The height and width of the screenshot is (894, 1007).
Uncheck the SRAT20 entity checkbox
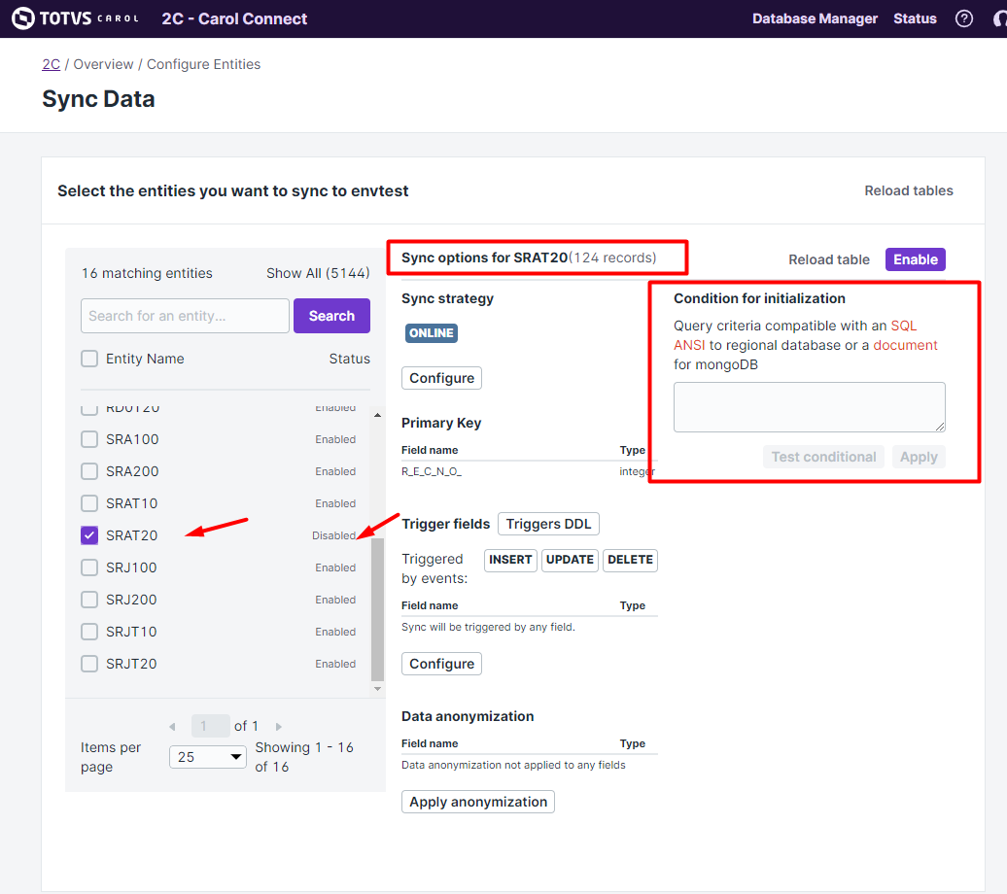[x=89, y=535]
